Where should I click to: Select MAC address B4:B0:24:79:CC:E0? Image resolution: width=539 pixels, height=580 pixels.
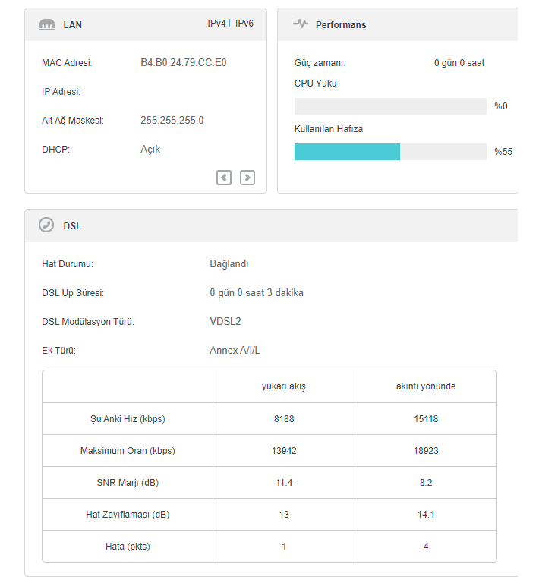(x=184, y=62)
